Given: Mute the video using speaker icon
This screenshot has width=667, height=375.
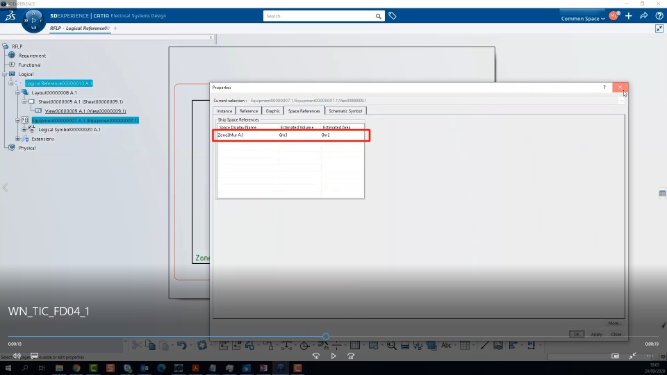Looking at the screenshot, I should click(17, 356).
